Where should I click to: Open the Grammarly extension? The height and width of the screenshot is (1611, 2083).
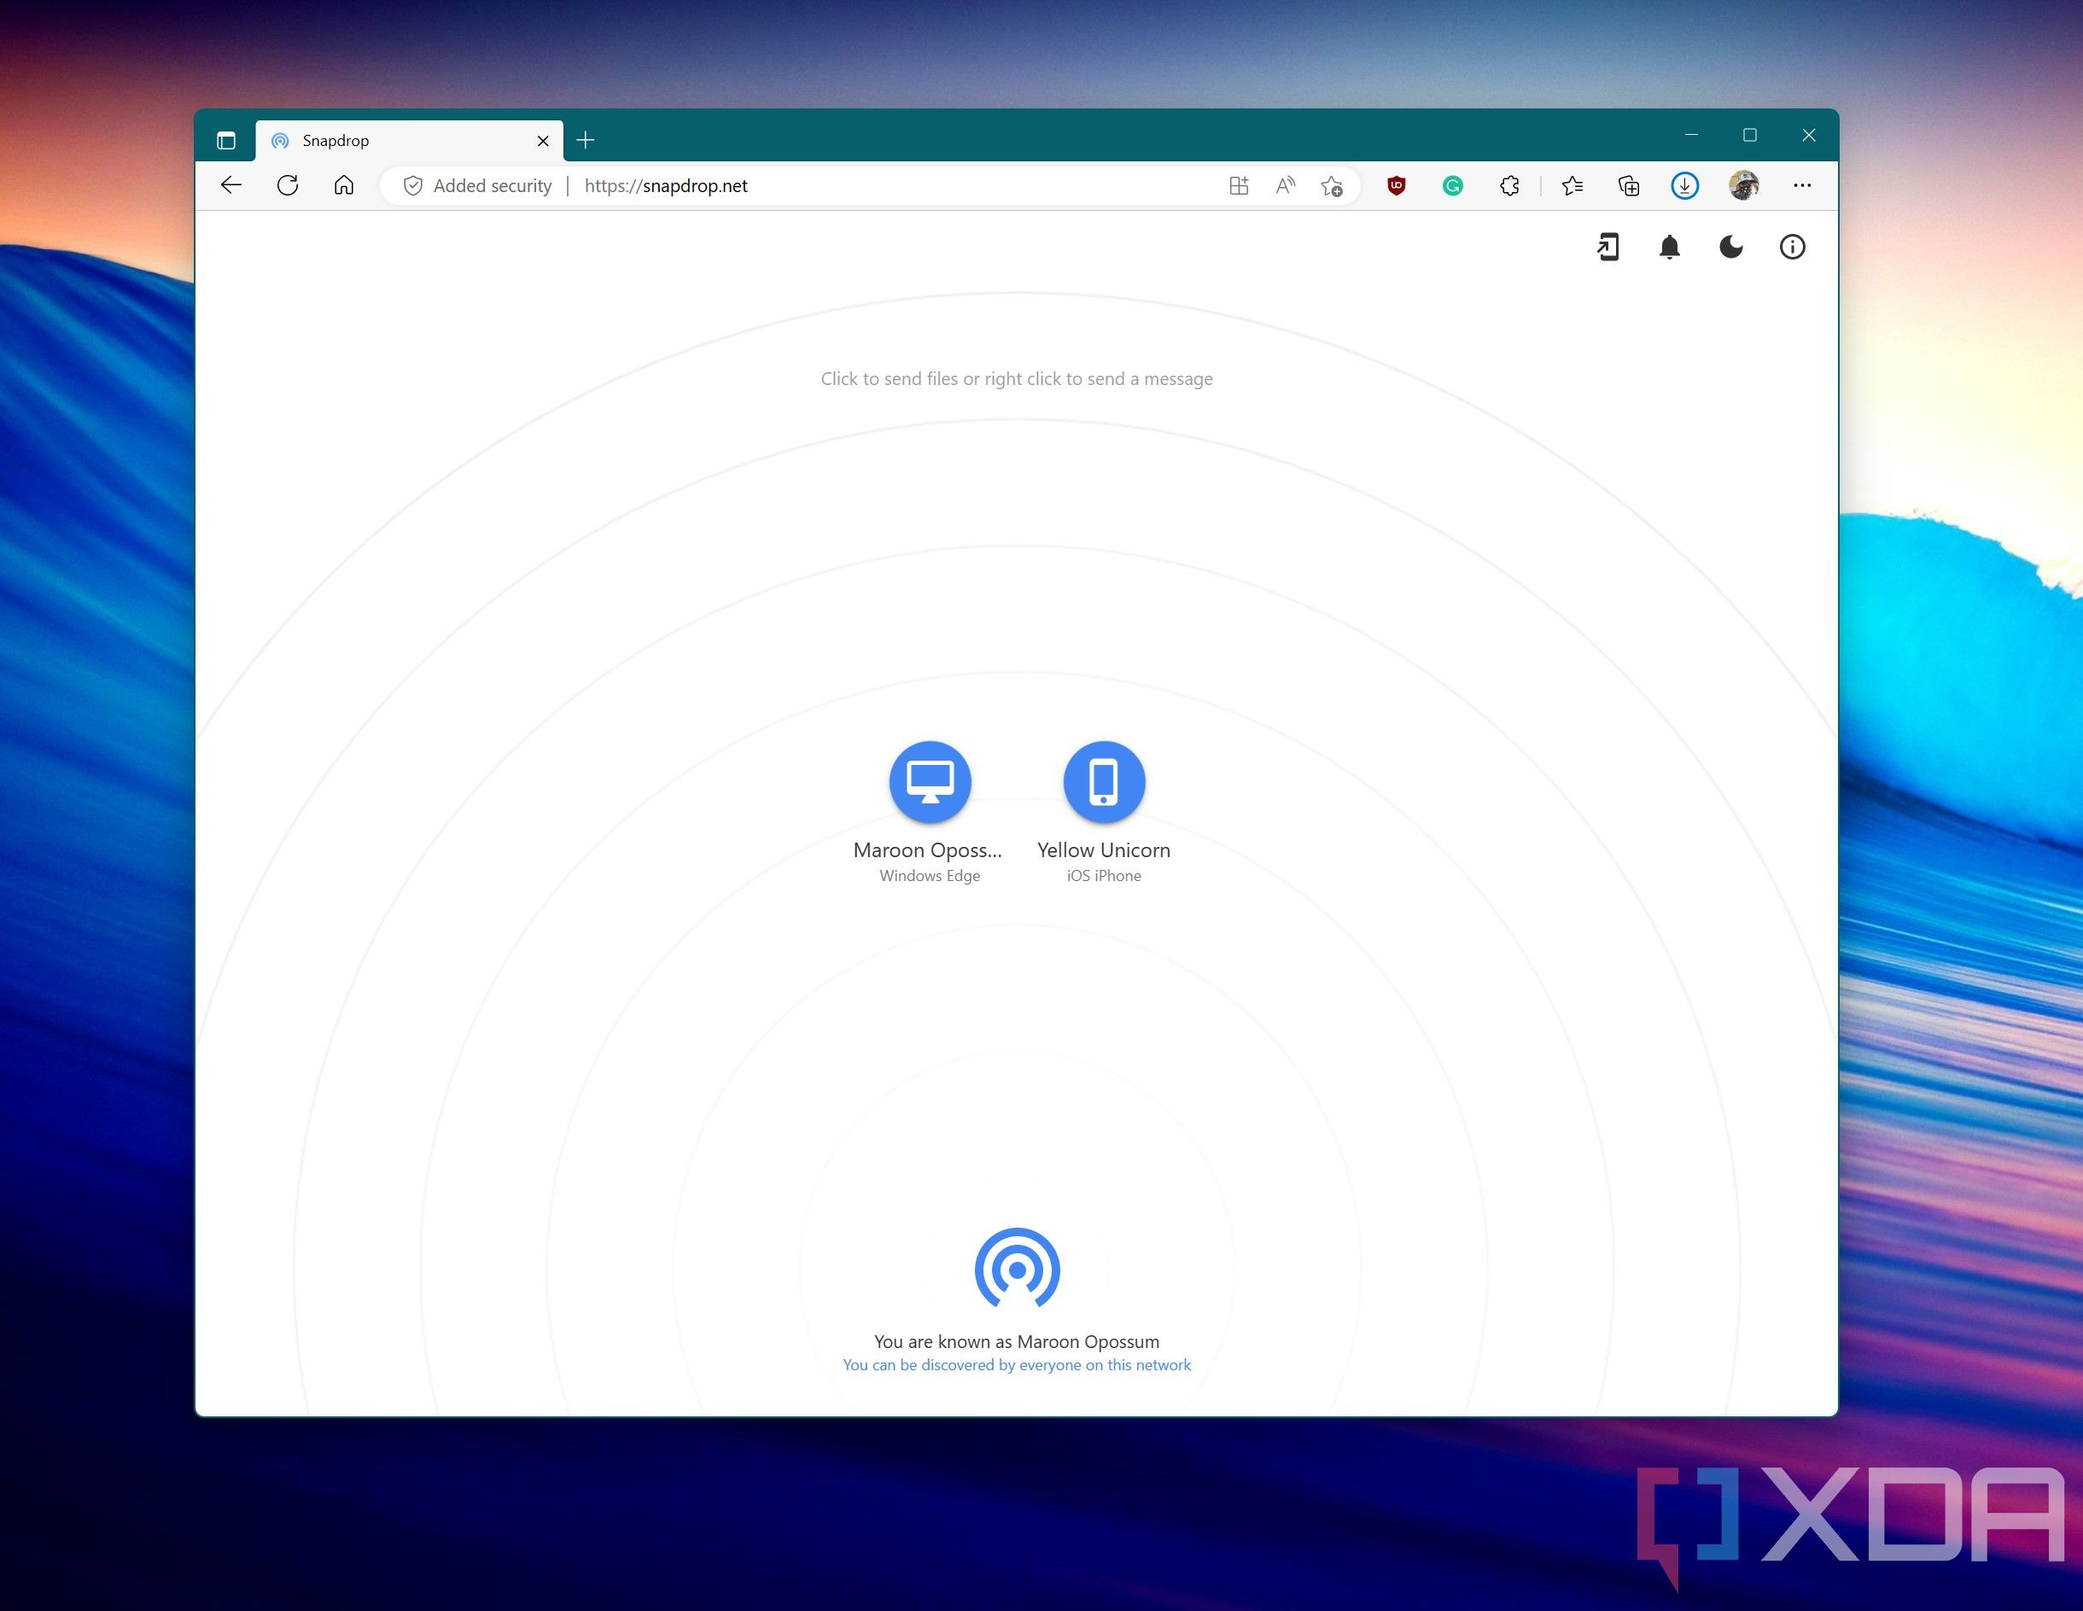point(1453,186)
